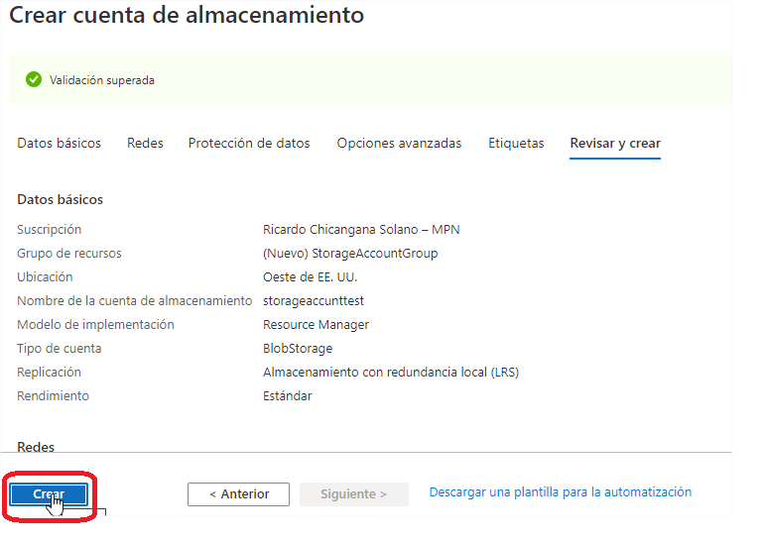Click the Anterior button

238,494
